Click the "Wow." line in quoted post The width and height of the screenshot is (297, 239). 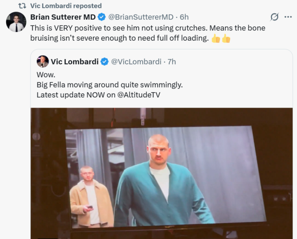pyautogui.click(x=45, y=75)
